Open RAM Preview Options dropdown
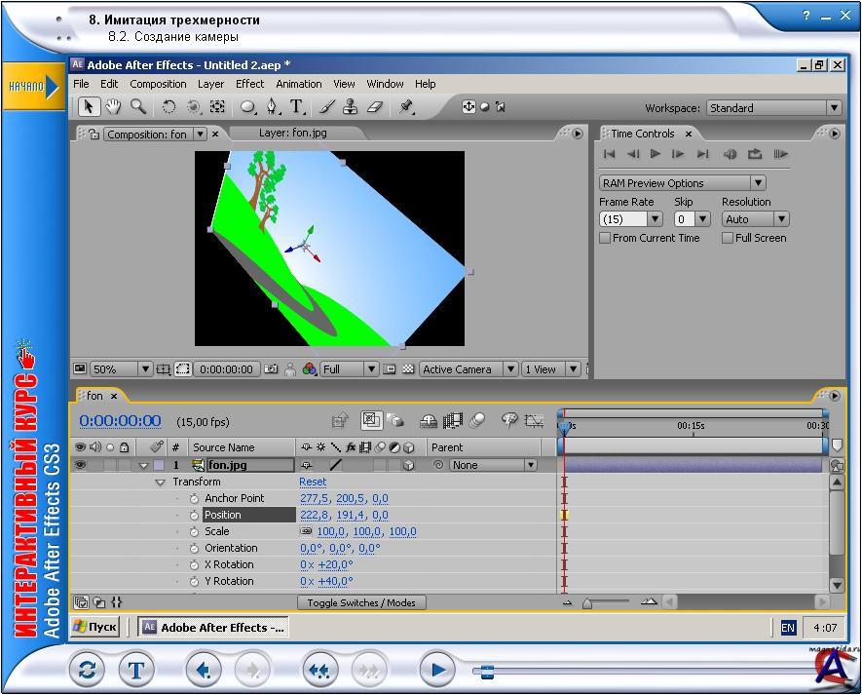 [x=682, y=182]
